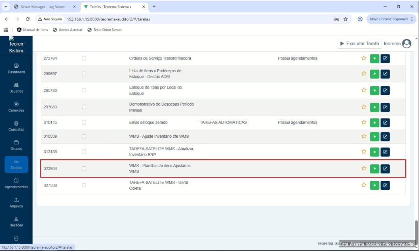Open the Manual de Itens bookmark

click(32, 30)
